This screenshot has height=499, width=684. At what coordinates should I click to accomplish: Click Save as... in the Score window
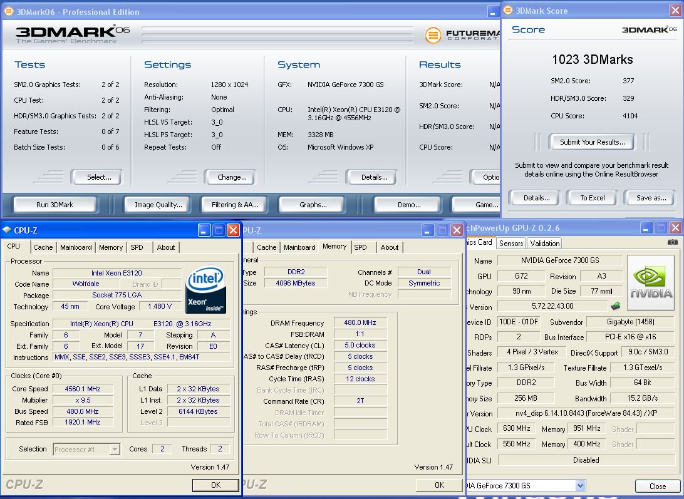[x=651, y=198]
